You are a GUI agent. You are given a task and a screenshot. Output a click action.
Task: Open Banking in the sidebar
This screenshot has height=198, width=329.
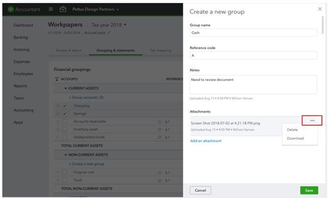(x=20, y=37)
